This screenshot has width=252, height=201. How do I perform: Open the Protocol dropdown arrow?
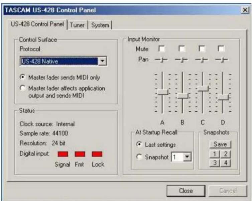click(x=102, y=61)
